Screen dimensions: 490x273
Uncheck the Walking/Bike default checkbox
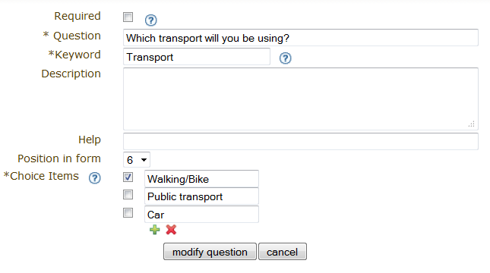click(128, 177)
